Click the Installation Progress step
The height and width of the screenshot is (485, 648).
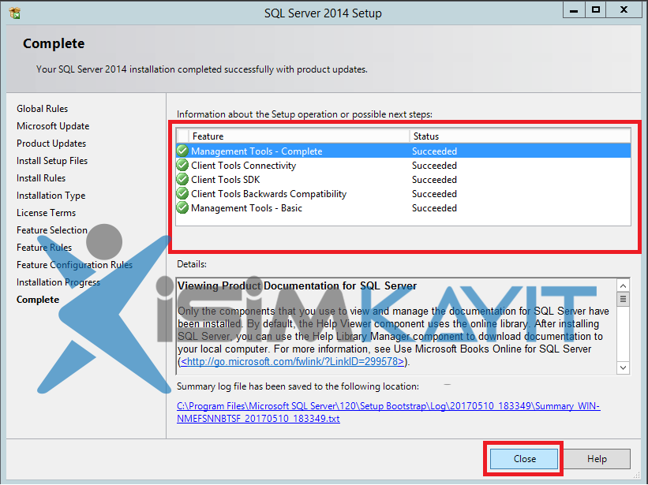click(x=58, y=282)
